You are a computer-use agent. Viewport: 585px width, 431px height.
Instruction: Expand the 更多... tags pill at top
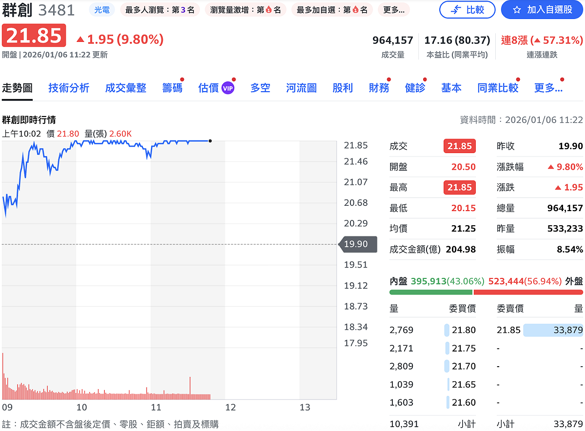click(394, 10)
